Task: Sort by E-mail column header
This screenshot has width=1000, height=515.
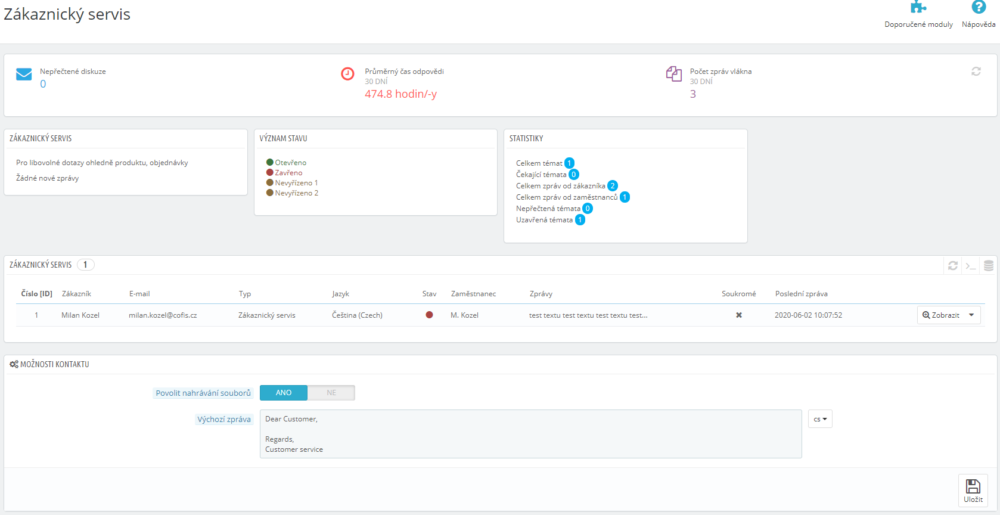Action: (139, 294)
